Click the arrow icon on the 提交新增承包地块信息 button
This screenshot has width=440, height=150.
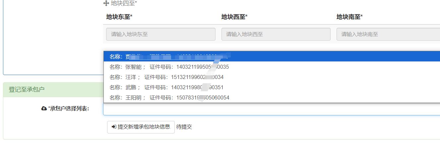coord(114,127)
